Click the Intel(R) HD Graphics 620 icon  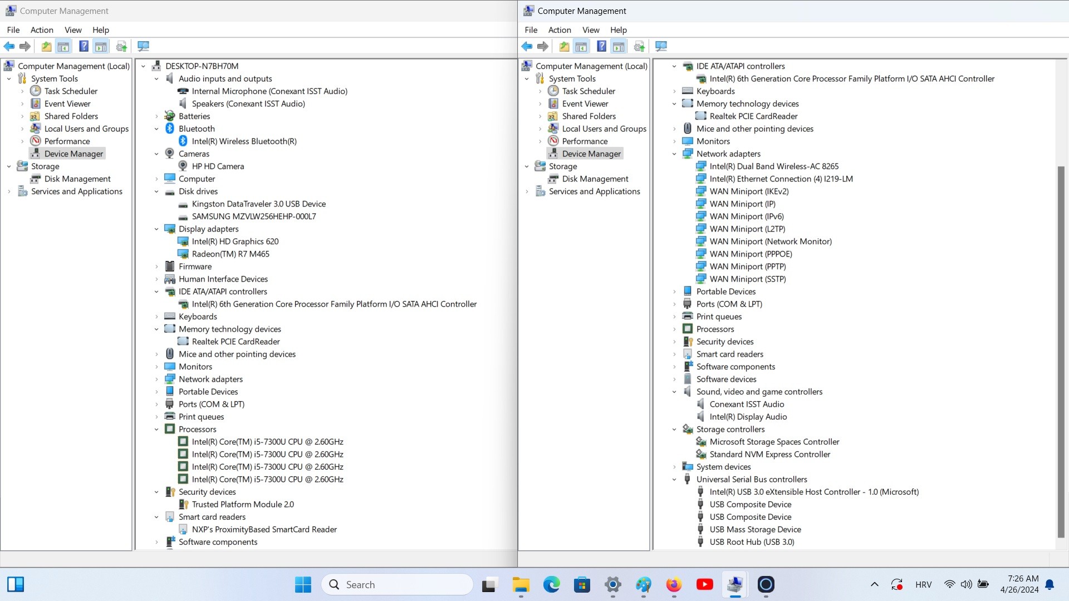183,242
